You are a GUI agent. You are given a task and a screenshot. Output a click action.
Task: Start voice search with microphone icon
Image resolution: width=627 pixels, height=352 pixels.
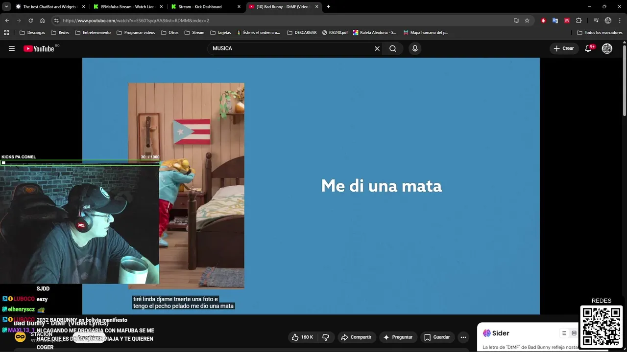(x=415, y=48)
